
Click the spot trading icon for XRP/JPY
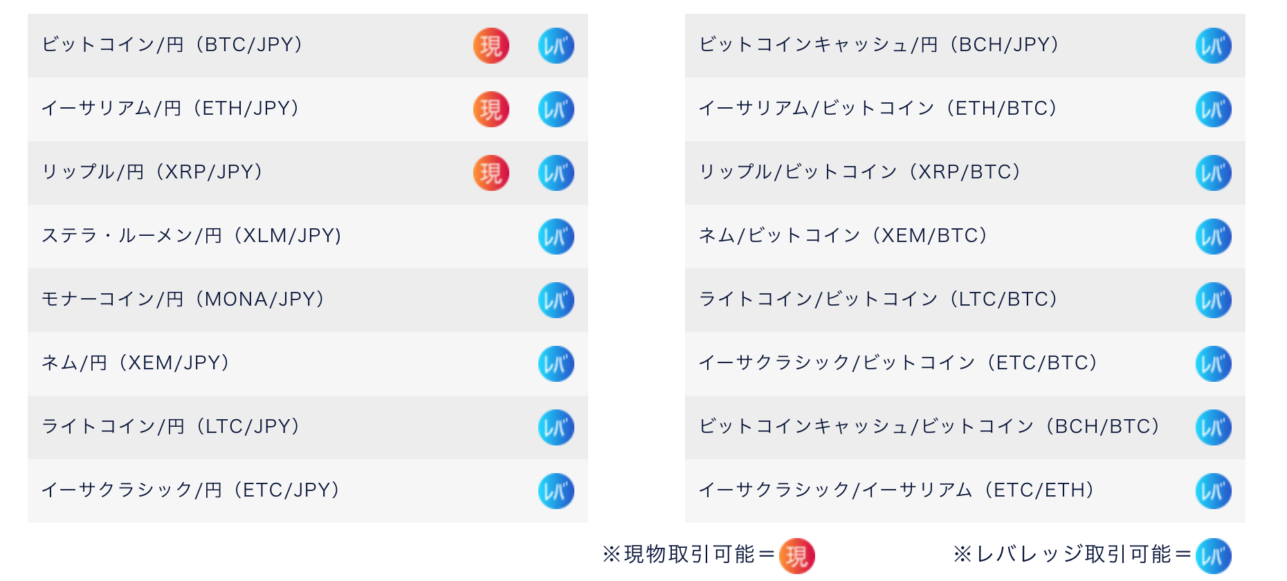click(491, 173)
